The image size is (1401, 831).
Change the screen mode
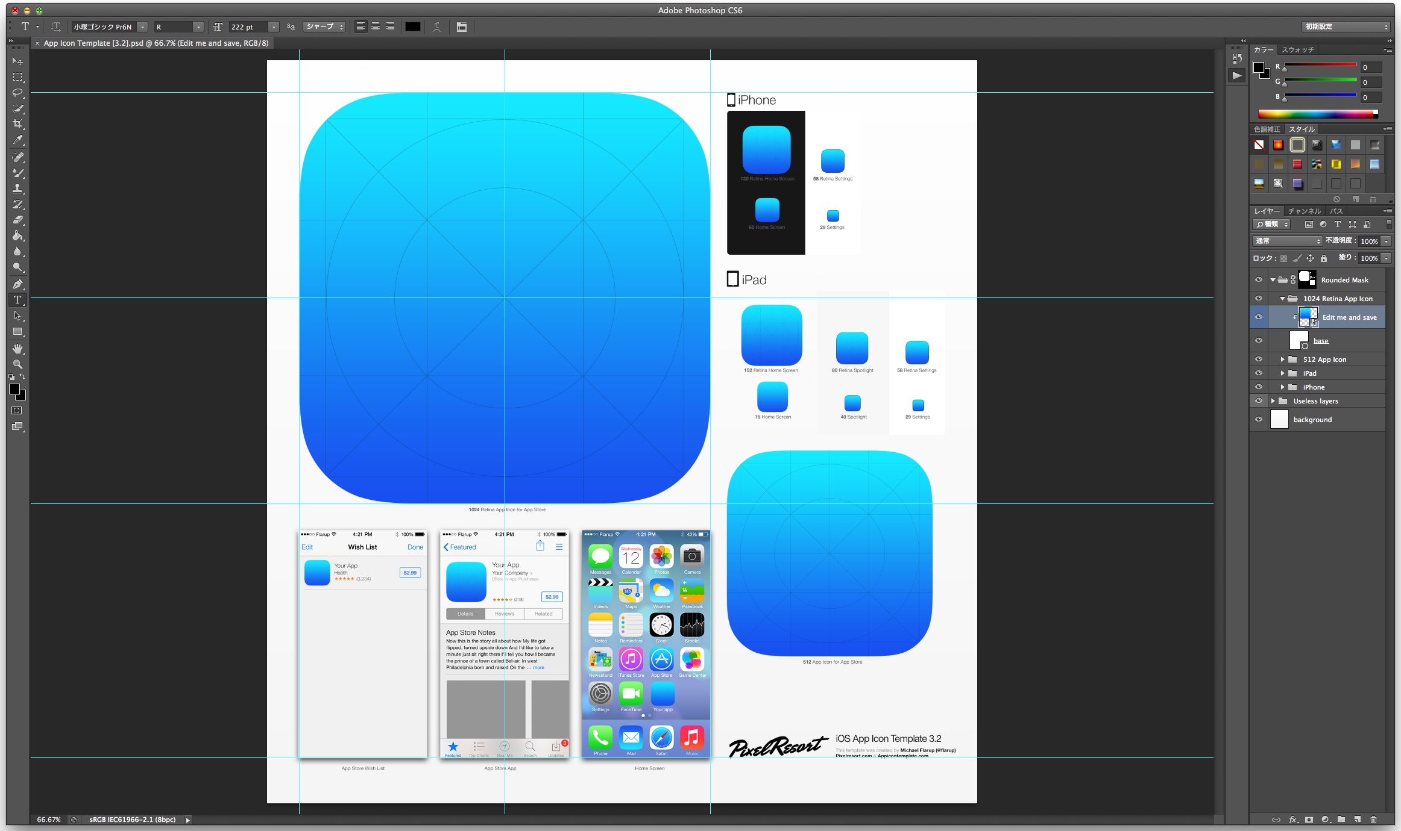[x=17, y=426]
